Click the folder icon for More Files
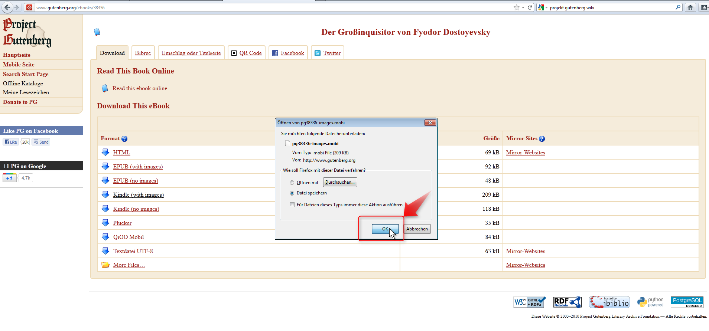Image resolution: width=709 pixels, height=331 pixels. [x=105, y=265]
